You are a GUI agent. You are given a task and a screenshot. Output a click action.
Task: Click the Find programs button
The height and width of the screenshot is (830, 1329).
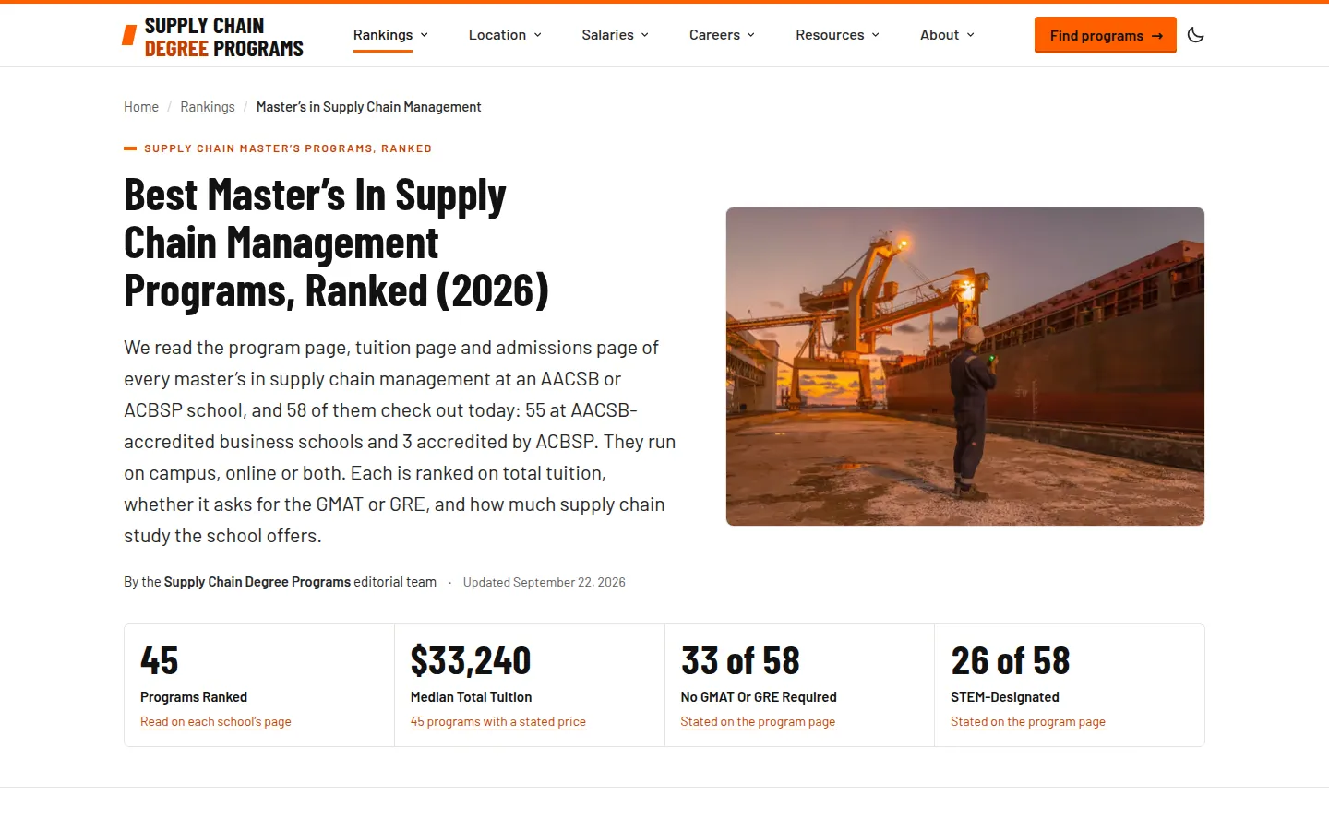(x=1105, y=35)
